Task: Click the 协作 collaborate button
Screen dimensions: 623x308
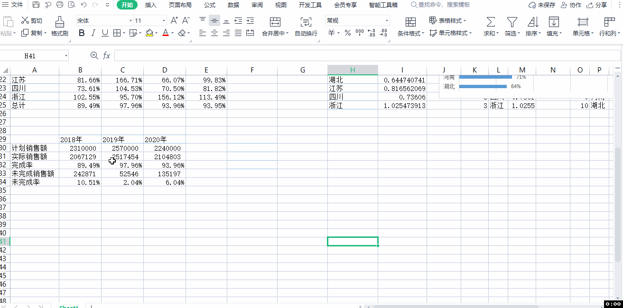Action: tap(571, 5)
